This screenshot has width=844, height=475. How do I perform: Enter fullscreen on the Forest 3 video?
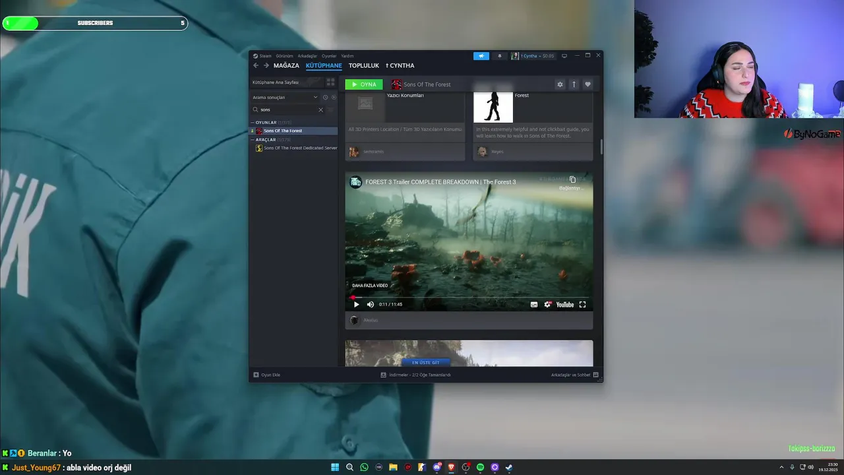(x=582, y=305)
